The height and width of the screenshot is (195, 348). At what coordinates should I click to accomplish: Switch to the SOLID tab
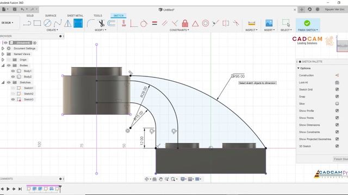(30, 16)
